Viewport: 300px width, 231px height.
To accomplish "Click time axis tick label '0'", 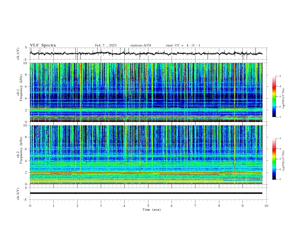I will (x=30, y=206).
